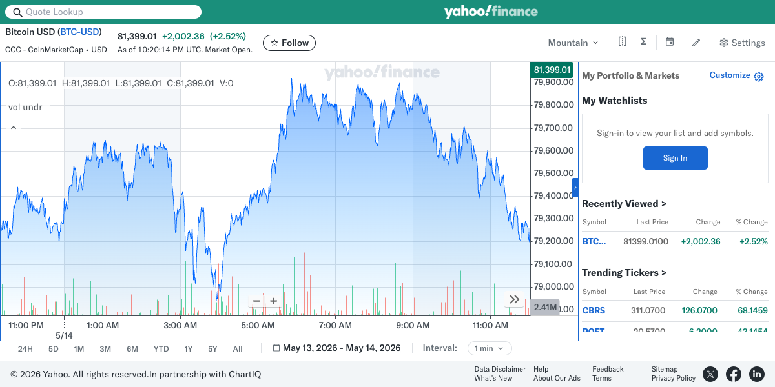The height and width of the screenshot is (387, 775).
Task: Select the 1Y range
Action: coord(189,349)
